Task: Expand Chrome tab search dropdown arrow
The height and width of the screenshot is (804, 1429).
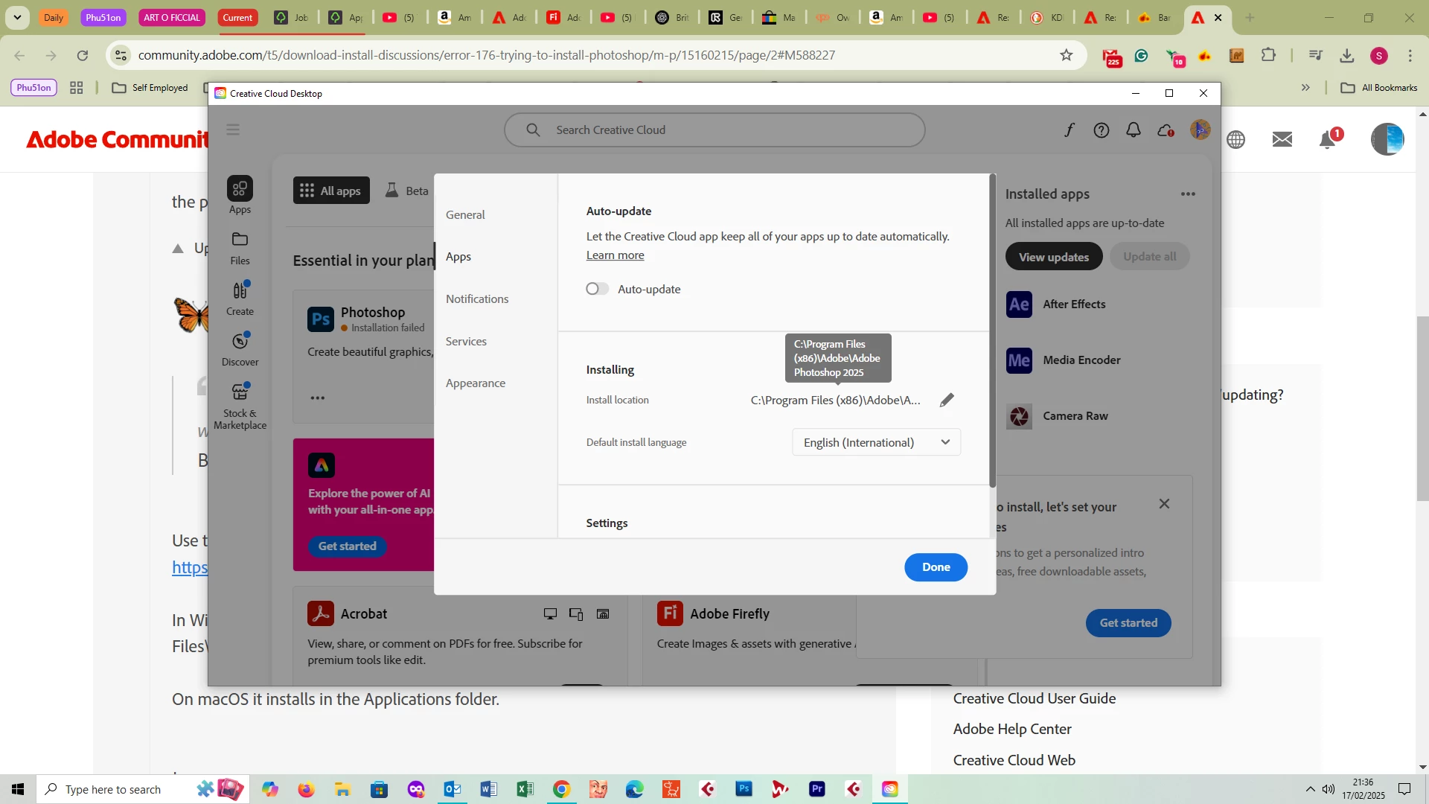Action: (x=17, y=17)
